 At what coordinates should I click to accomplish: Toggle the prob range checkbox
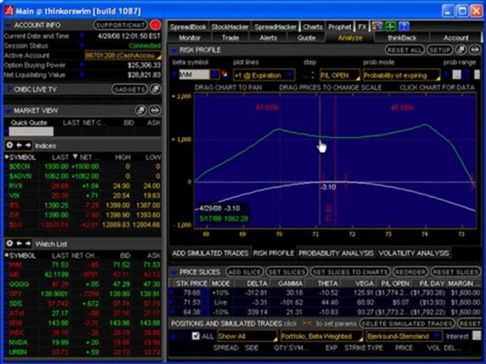coord(457,75)
